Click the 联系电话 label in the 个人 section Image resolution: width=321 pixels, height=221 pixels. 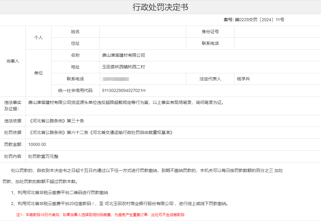(210, 43)
